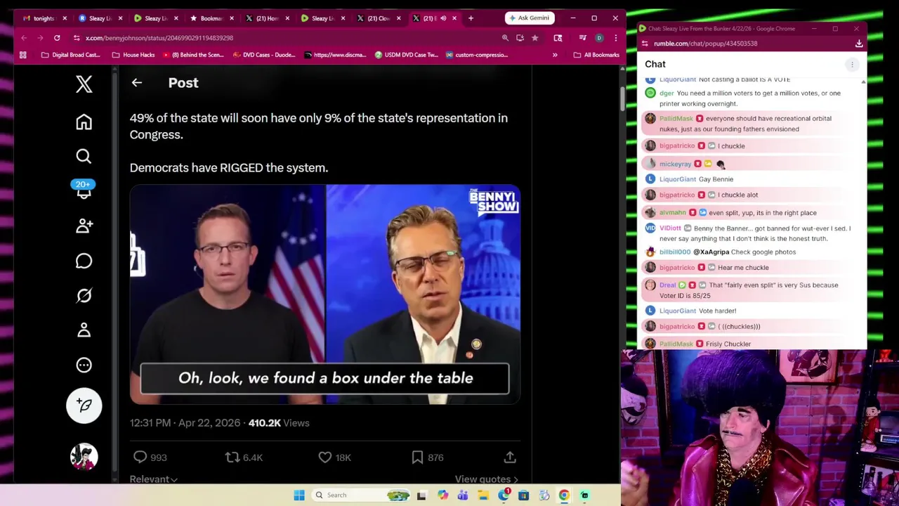
Task: Open a new Chrome tab
Action: click(x=471, y=18)
